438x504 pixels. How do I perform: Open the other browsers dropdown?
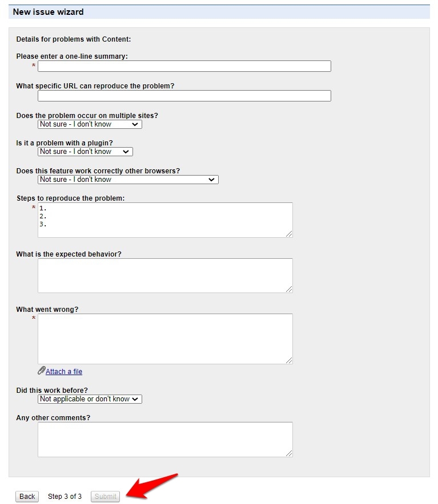click(x=128, y=180)
